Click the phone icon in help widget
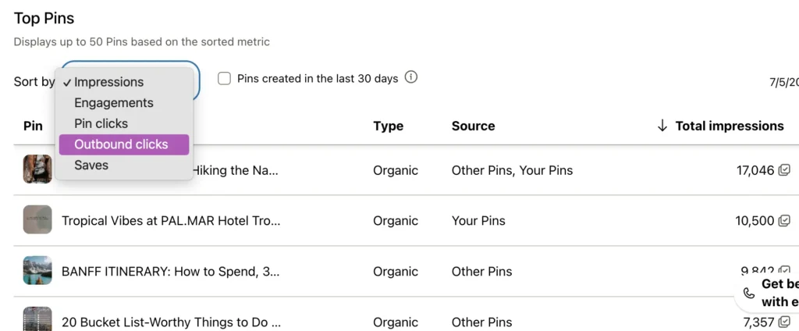The image size is (799, 331). click(749, 294)
